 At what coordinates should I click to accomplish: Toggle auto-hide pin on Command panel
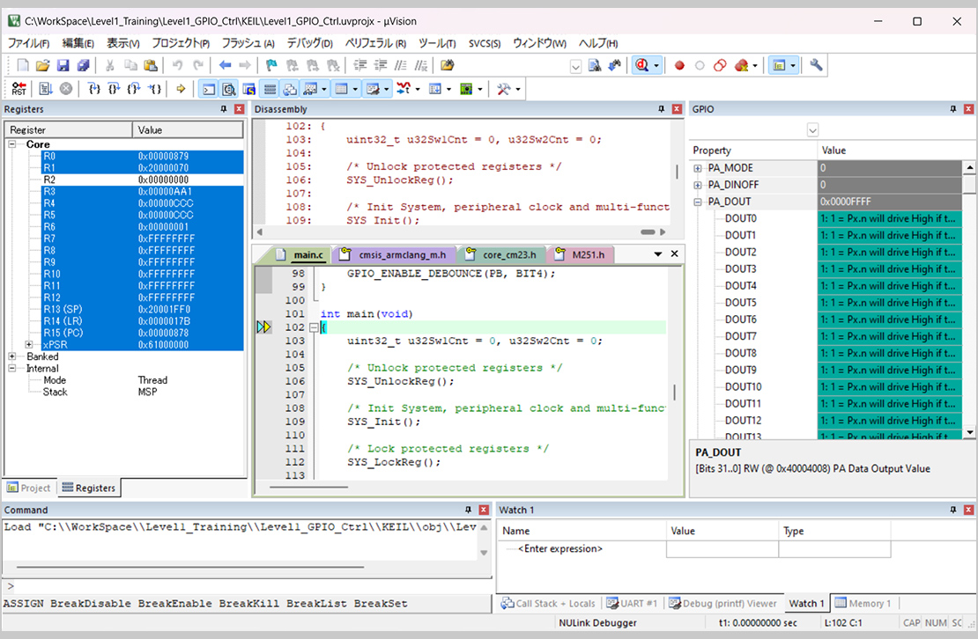pyautogui.click(x=468, y=510)
